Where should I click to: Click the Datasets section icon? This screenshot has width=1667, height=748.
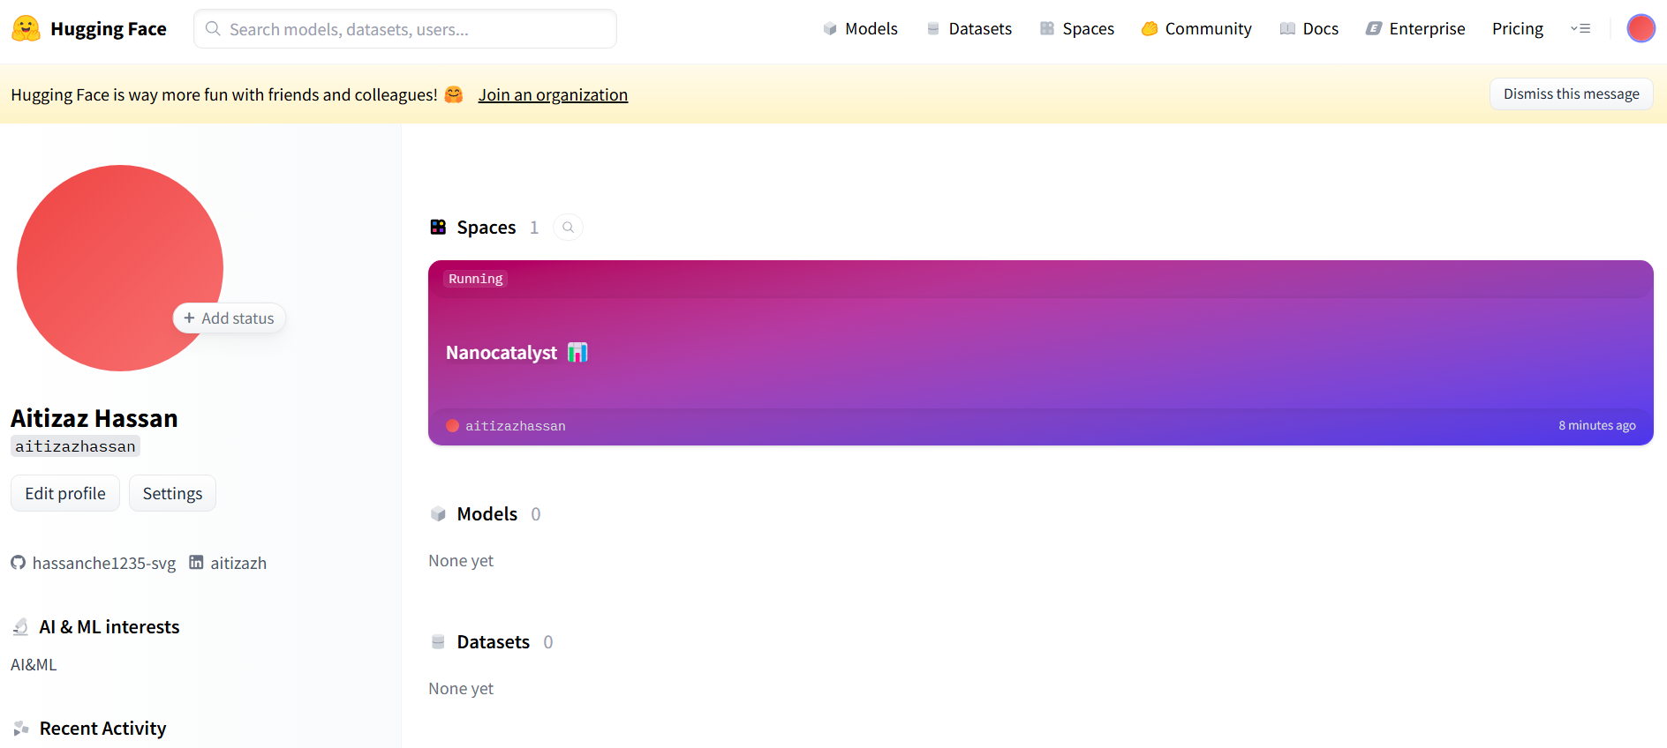pyautogui.click(x=438, y=642)
